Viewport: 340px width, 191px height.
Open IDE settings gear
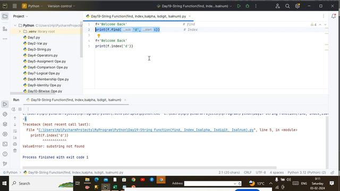(x=297, y=6)
